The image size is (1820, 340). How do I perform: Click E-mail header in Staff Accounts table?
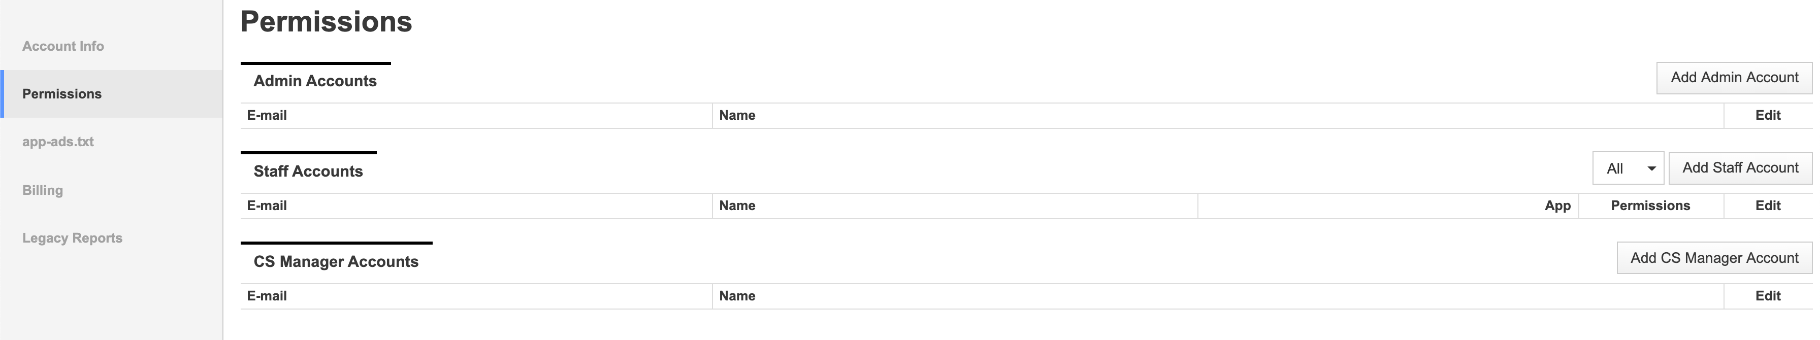[267, 206]
